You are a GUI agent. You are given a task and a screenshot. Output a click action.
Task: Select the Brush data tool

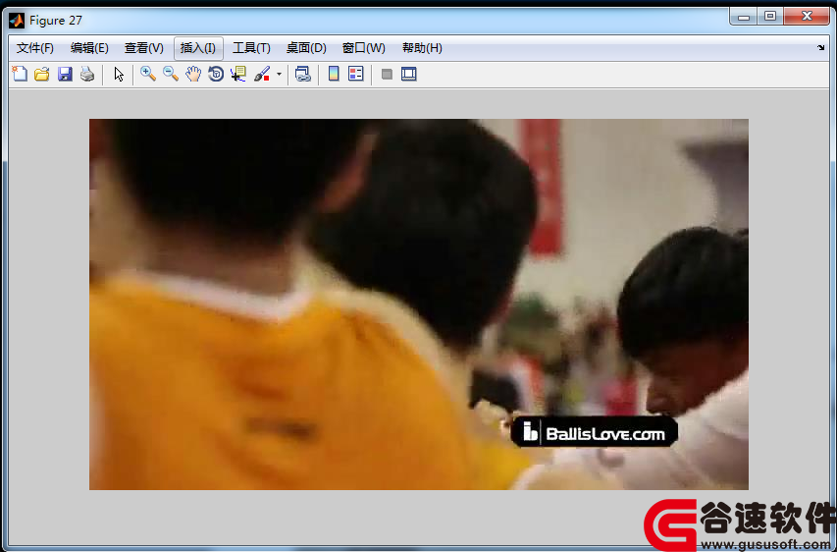(x=262, y=74)
